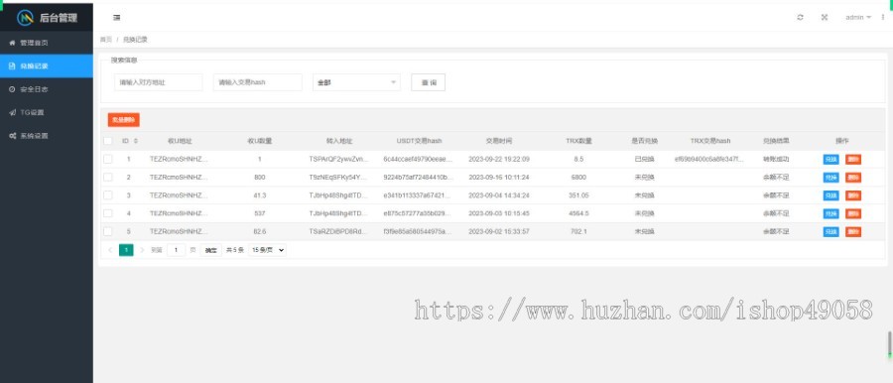Click the TRX amount 351.05
Screen dimensions: 893x383
pos(578,194)
